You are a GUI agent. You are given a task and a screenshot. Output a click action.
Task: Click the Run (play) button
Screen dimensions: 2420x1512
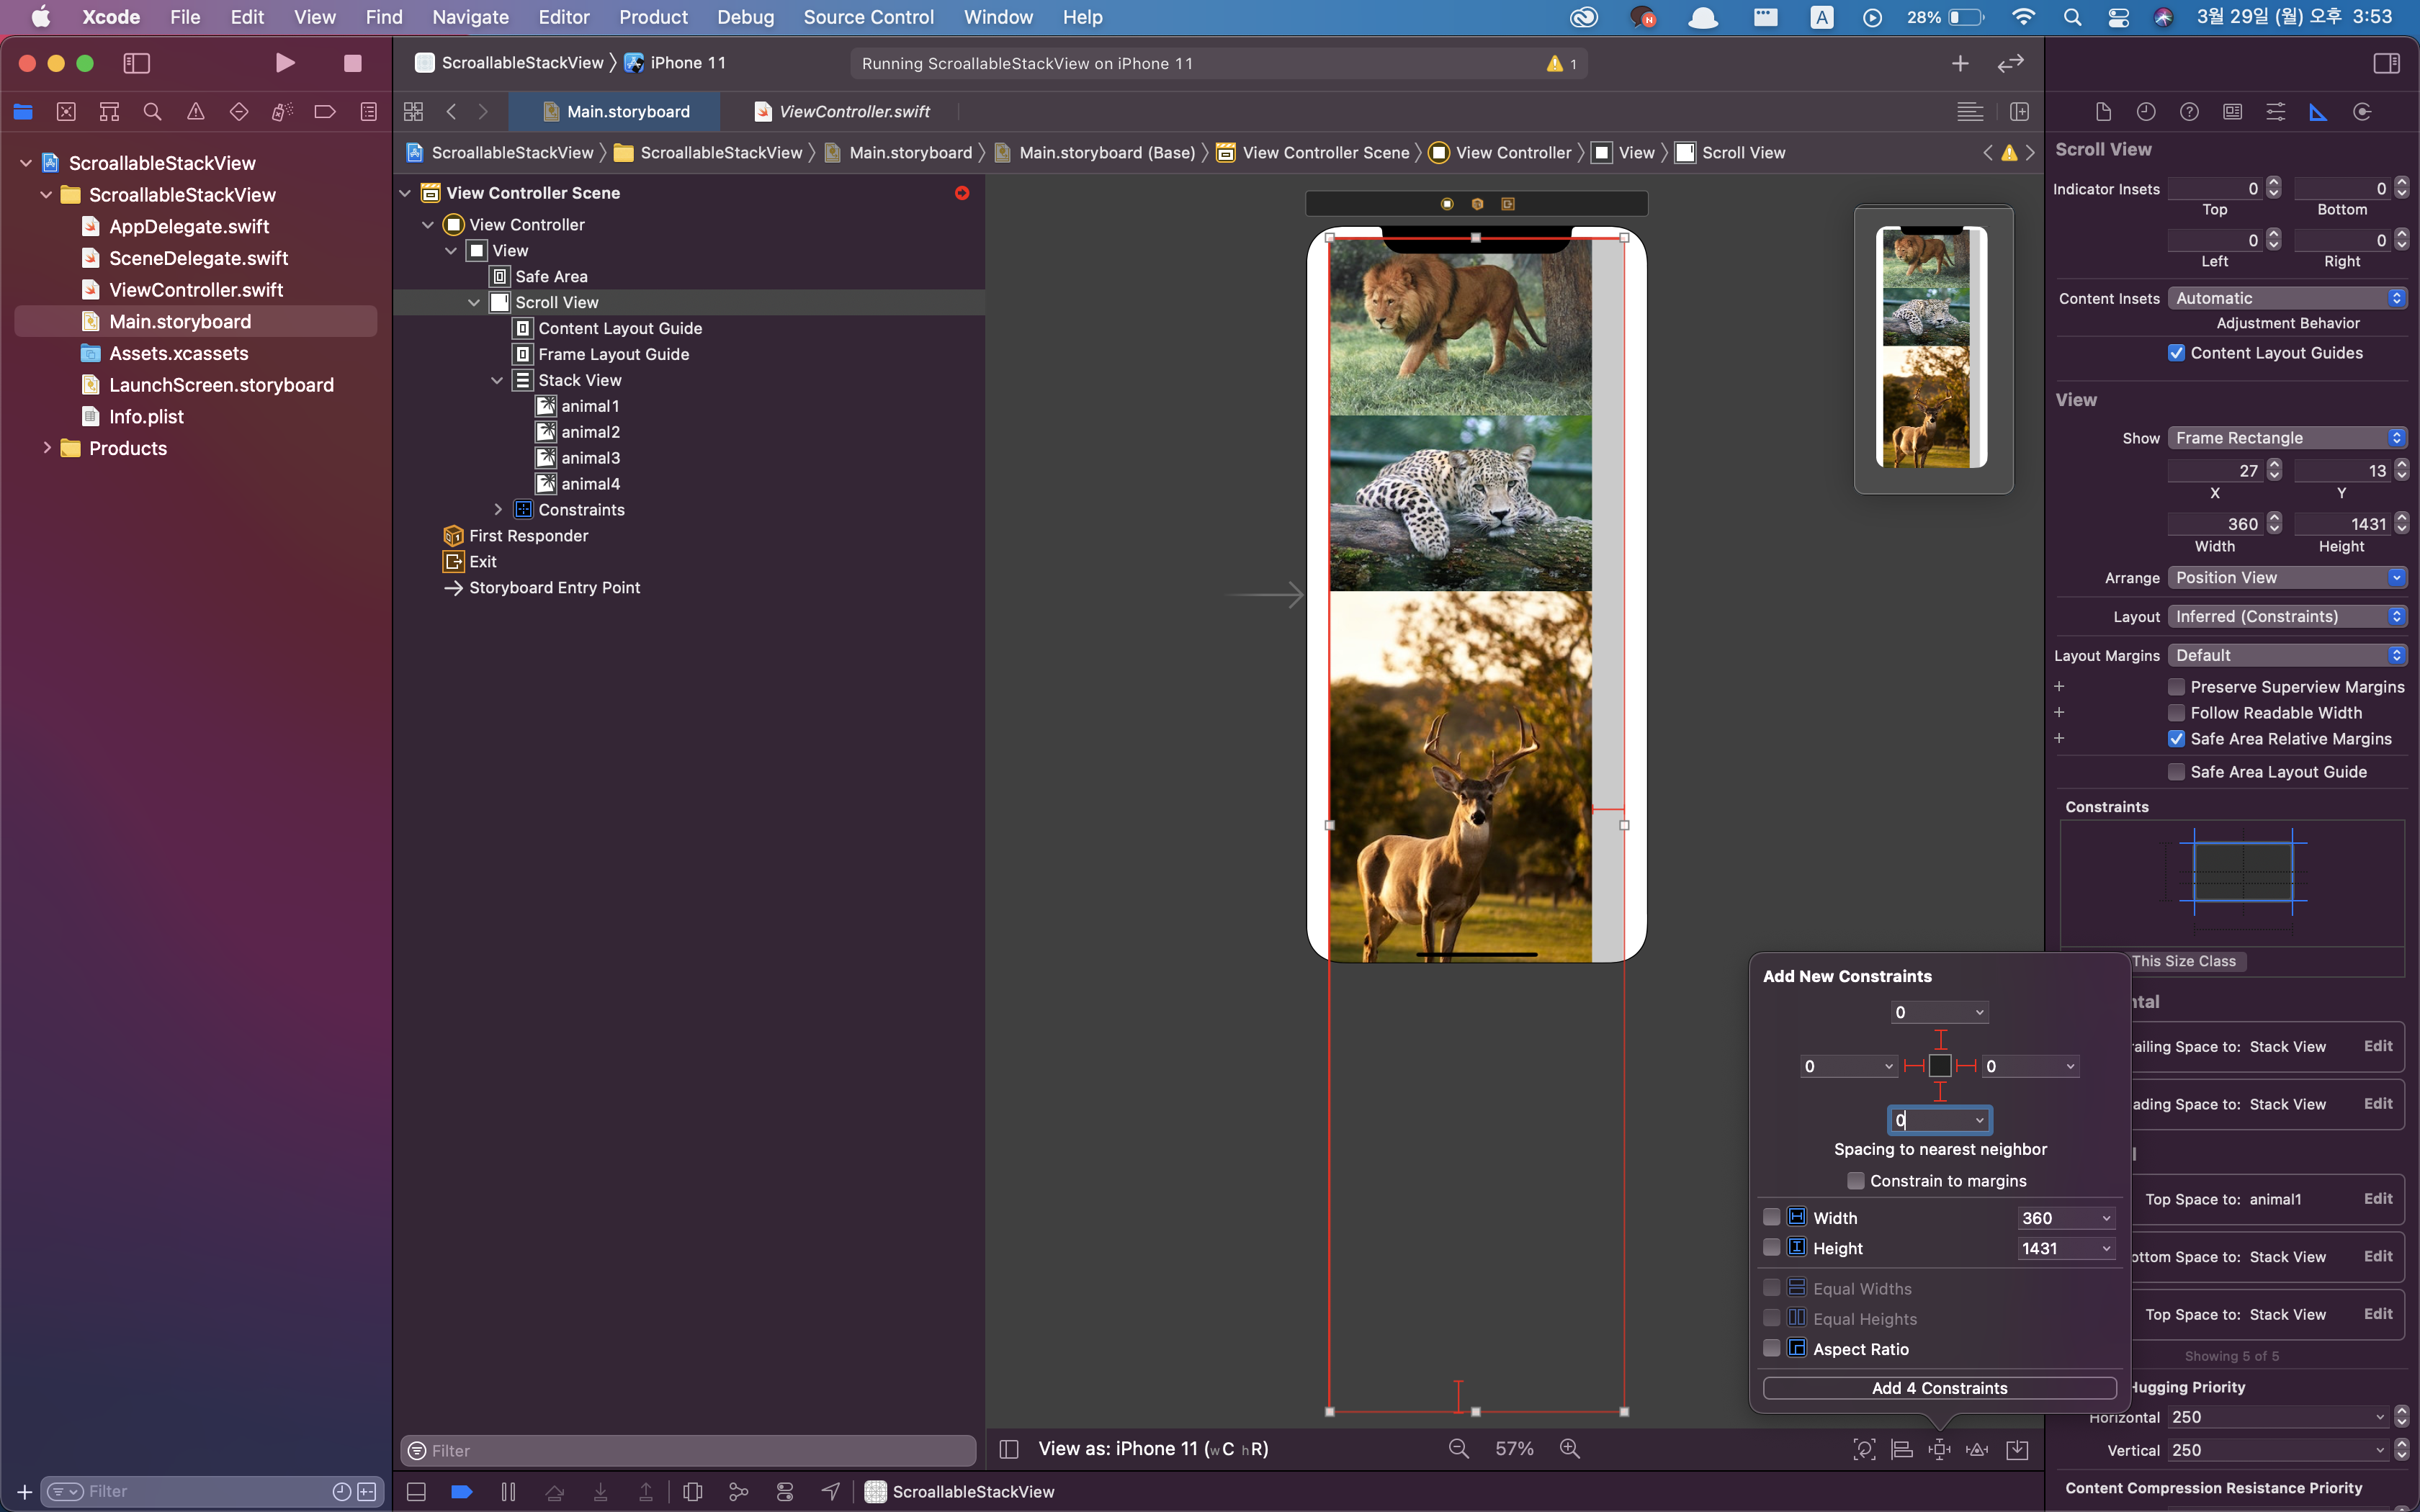point(285,63)
